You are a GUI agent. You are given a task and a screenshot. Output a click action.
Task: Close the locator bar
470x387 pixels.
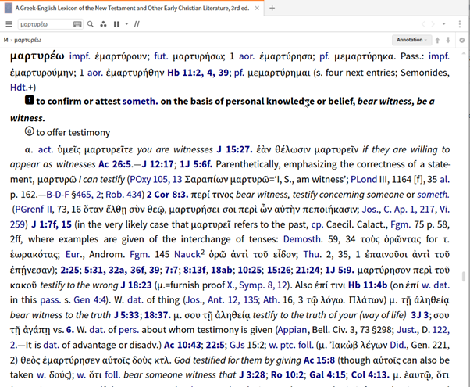point(462,40)
